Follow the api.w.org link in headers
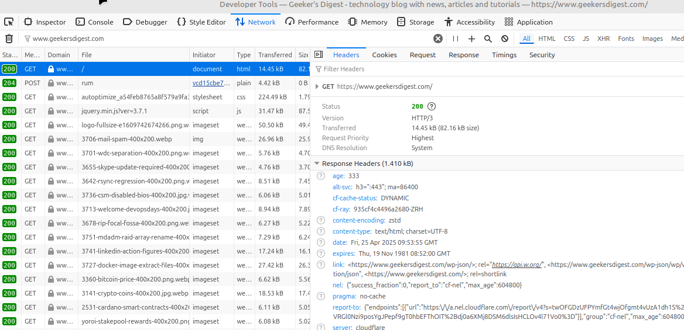The image size is (684, 330). 517,265
